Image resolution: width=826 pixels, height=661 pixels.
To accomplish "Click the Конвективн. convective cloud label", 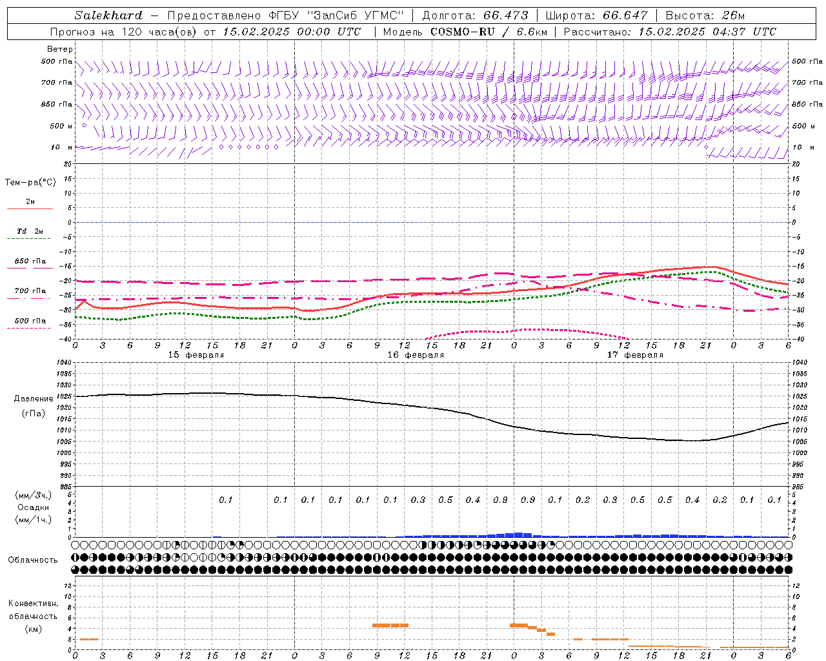I will [x=34, y=604].
